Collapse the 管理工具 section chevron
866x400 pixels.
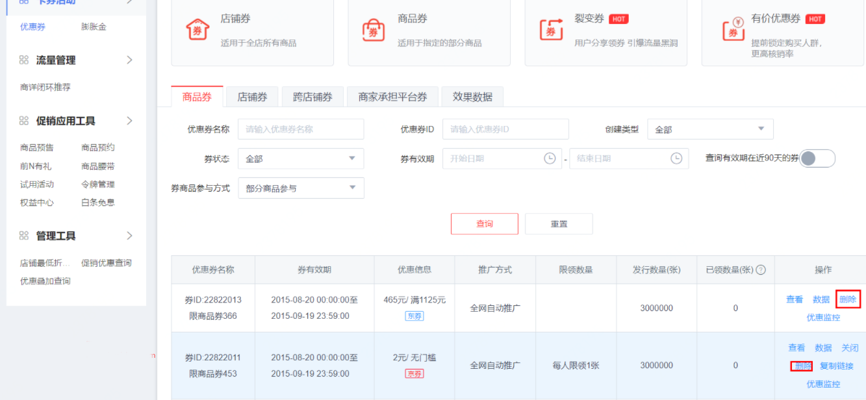[x=129, y=236]
